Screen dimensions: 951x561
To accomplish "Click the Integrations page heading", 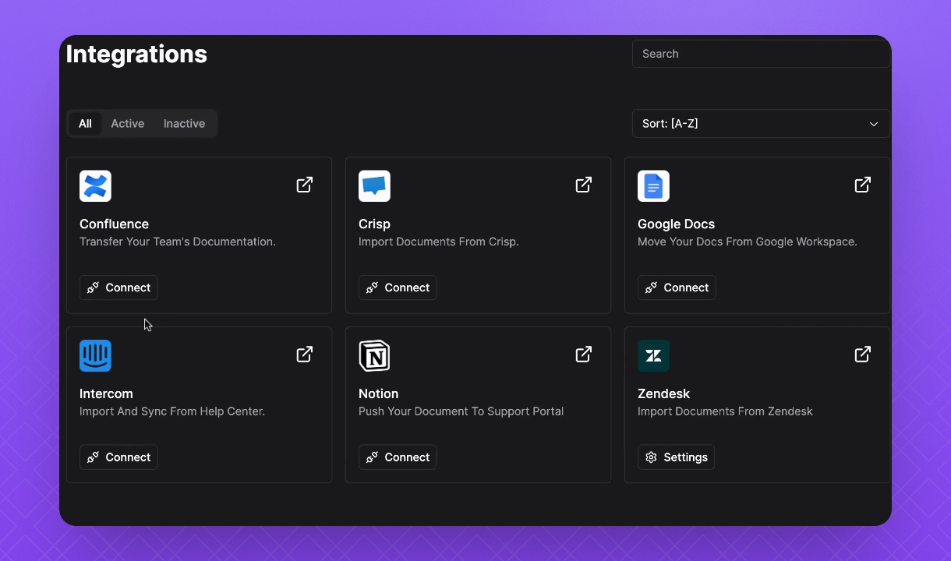I will click(x=136, y=54).
